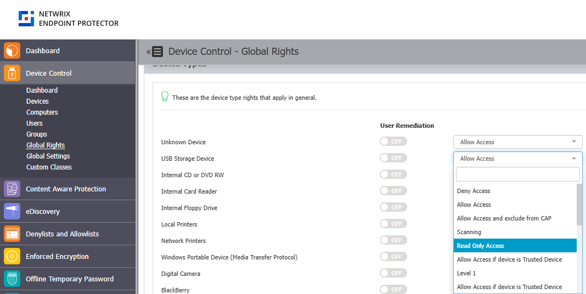
Task: Click the Device Control USB icon
Action: [x=12, y=73]
